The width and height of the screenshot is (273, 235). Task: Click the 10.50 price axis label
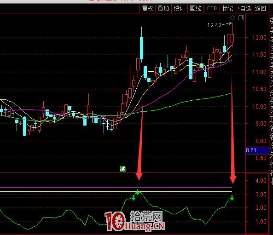click(x=259, y=89)
